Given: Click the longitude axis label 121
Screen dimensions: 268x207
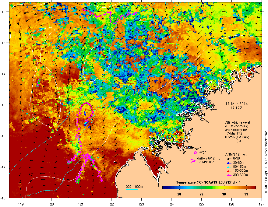Looking at the screenshot, I should tap(81, 204).
